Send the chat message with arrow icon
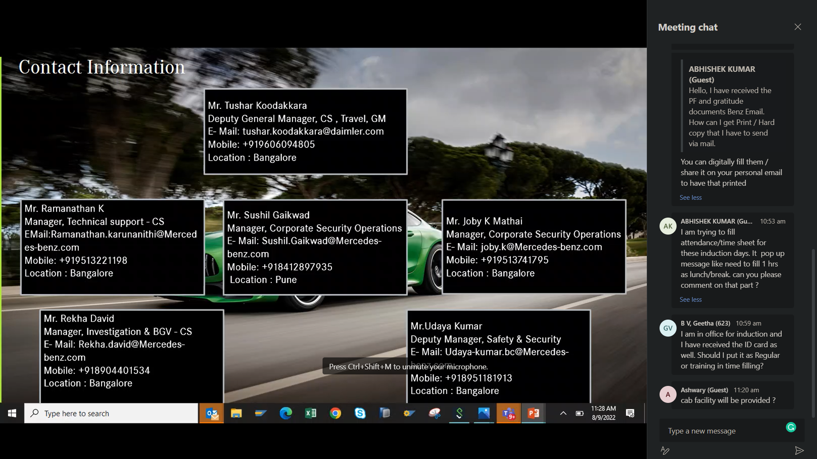The height and width of the screenshot is (459, 817). (799, 450)
